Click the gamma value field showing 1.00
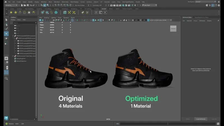Viewport: 224px width, 126px height. point(144,20)
